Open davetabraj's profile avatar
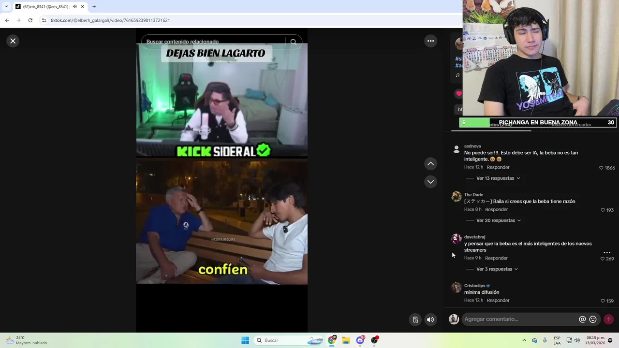The height and width of the screenshot is (348, 619). [x=456, y=239]
